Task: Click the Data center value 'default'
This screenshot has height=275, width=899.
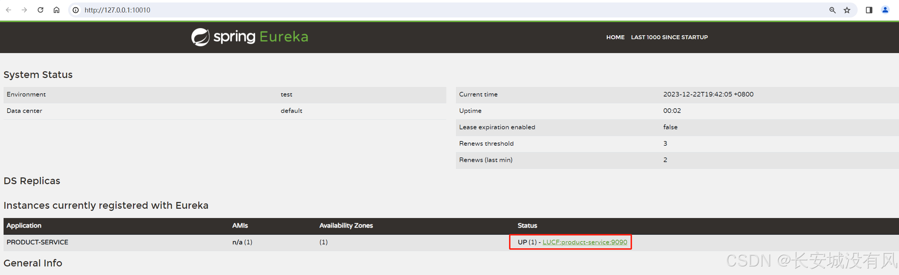Action: tap(291, 111)
